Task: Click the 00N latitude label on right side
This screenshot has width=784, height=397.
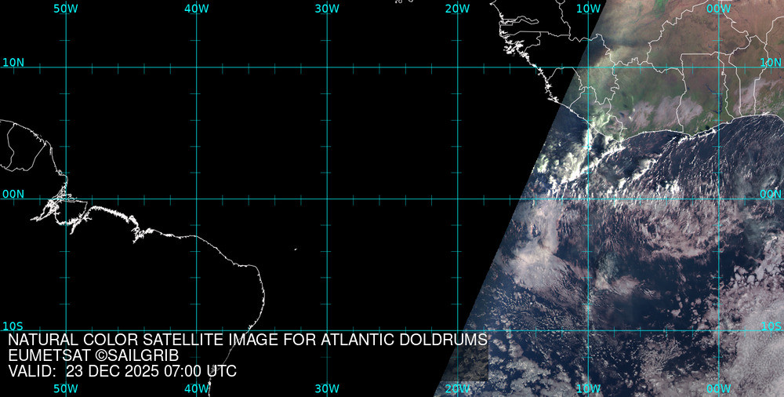Action: [771, 194]
